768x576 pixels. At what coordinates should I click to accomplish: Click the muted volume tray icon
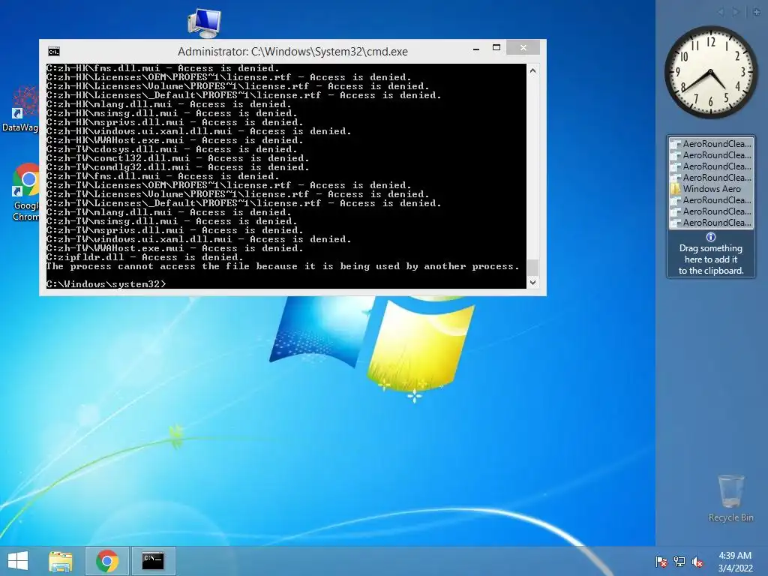(x=697, y=562)
